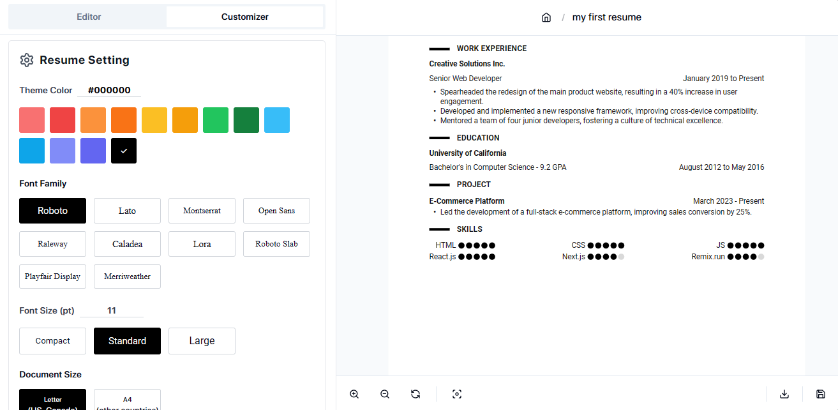Zoom out of the resume preview
Screen dimensions: 838x410
384,394
